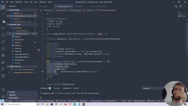Switch to the App.tsx editor tab

45,6
